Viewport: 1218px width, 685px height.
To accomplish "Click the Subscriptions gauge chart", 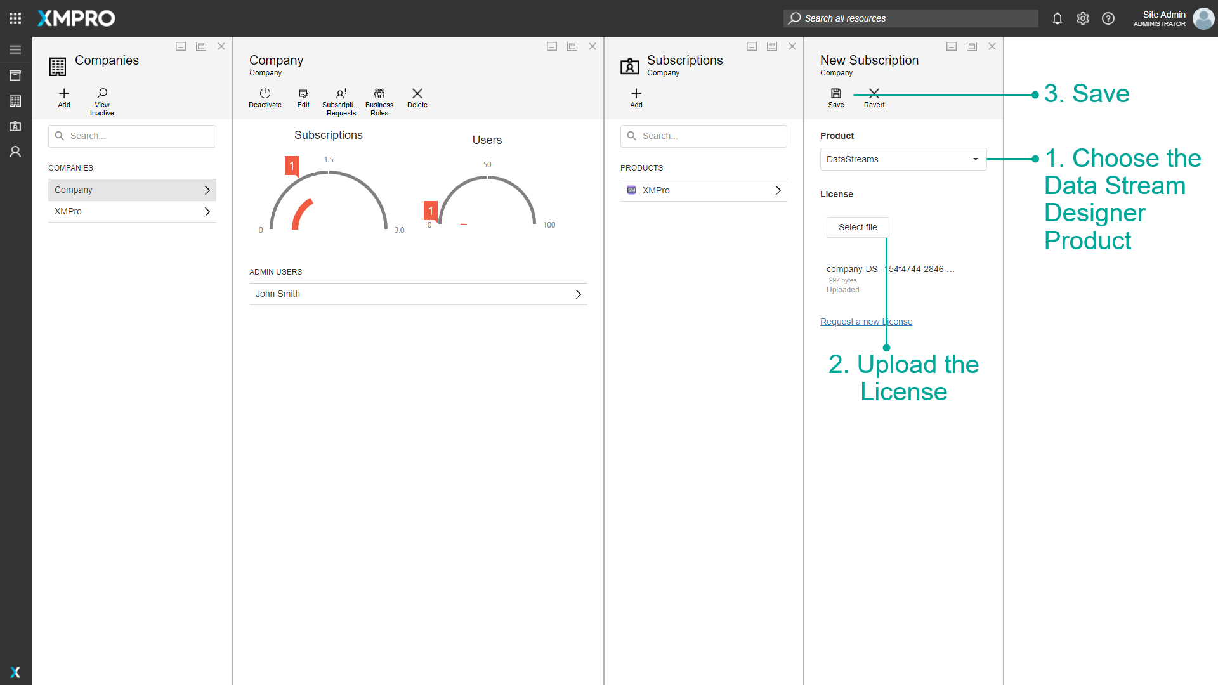I will click(x=328, y=197).
